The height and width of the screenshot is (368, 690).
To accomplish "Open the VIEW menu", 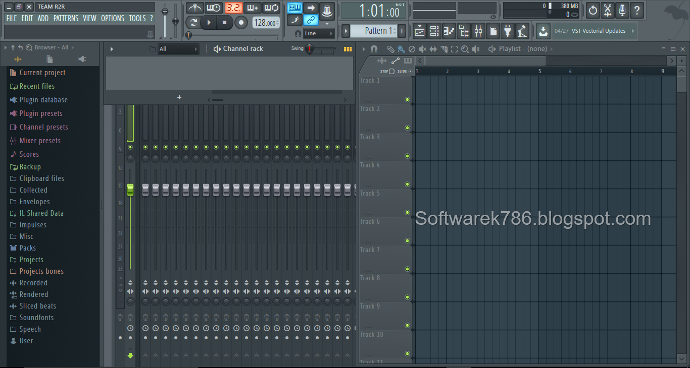I will tap(89, 18).
